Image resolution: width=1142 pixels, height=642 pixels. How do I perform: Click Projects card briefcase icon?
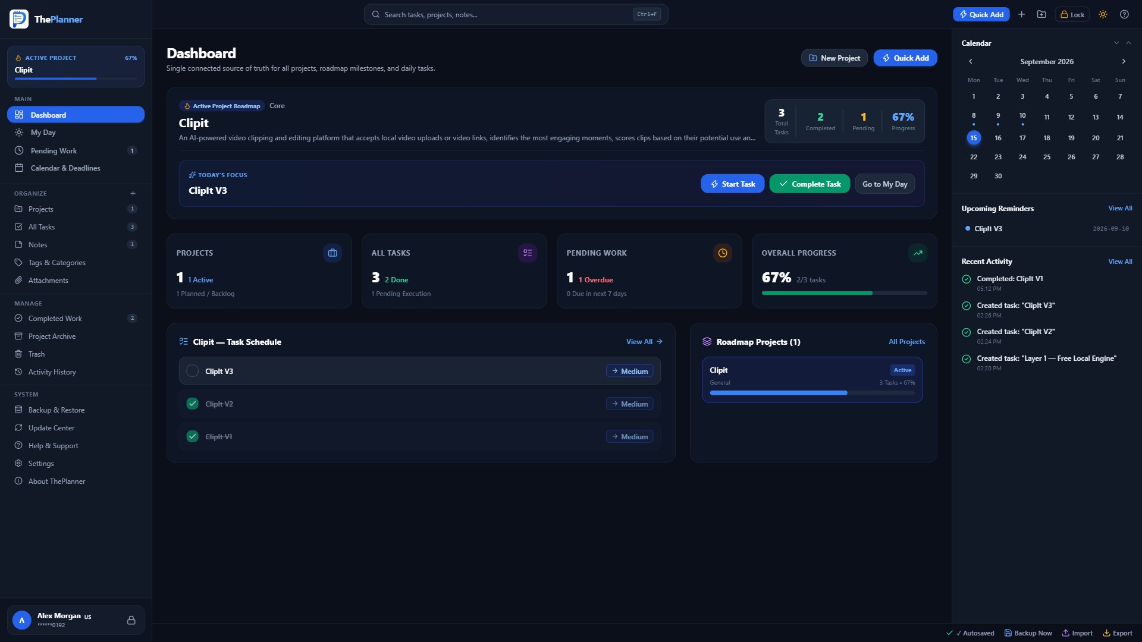[332, 253]
